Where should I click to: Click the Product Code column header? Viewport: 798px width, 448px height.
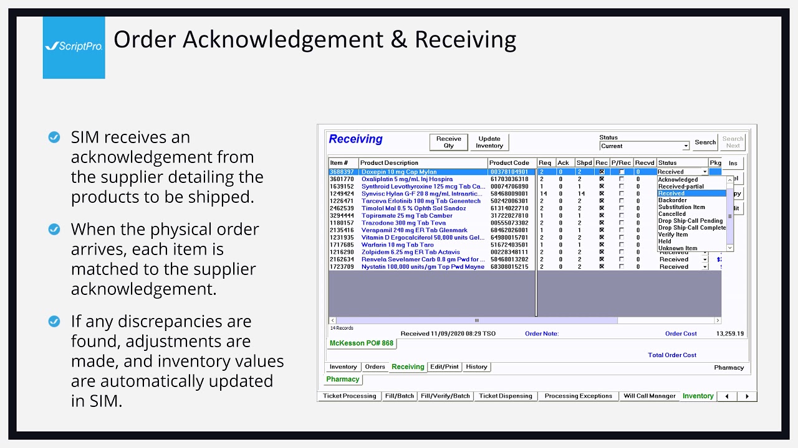point(511,163)
